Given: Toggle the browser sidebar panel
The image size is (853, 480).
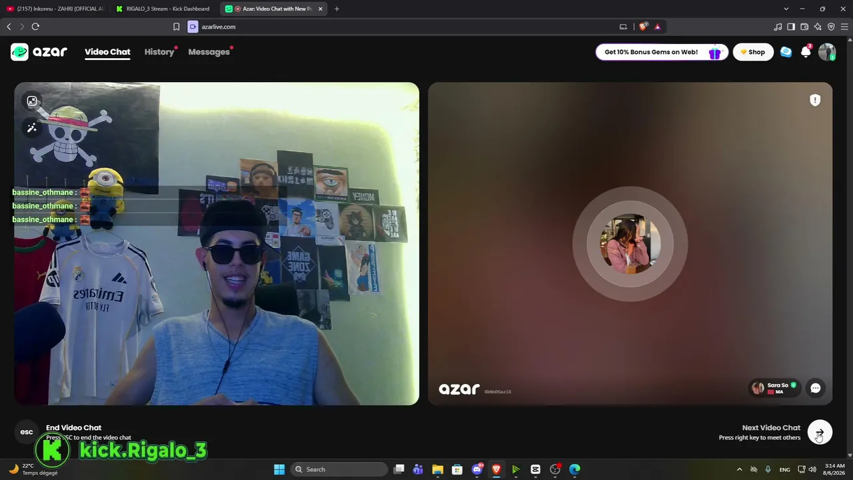Looking at the screenshot, I should tap(791, 27).
